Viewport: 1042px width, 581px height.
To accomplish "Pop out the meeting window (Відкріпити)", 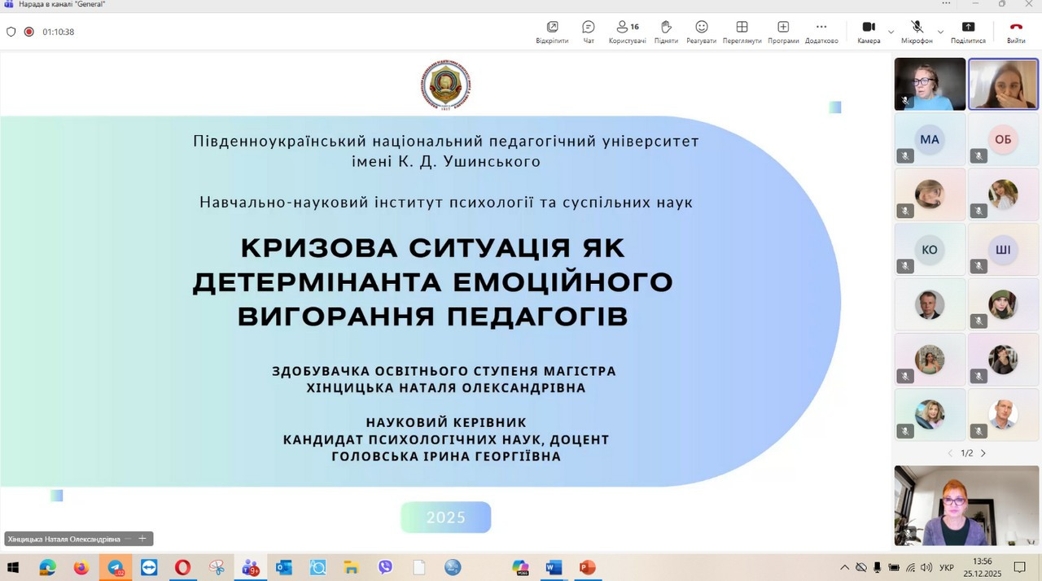I will [x=552, y=32].
